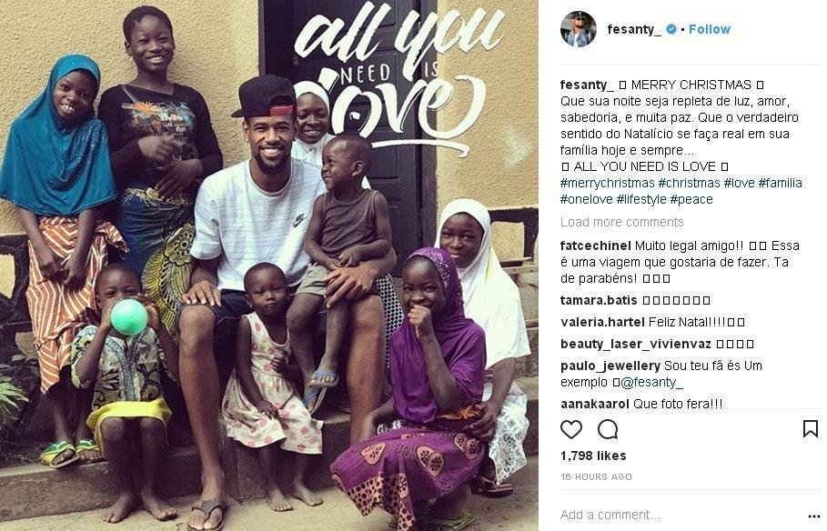This screenshot has width=827, height=531.
Task: Open comments via speech bubble icon
Action: pos(608,430)
